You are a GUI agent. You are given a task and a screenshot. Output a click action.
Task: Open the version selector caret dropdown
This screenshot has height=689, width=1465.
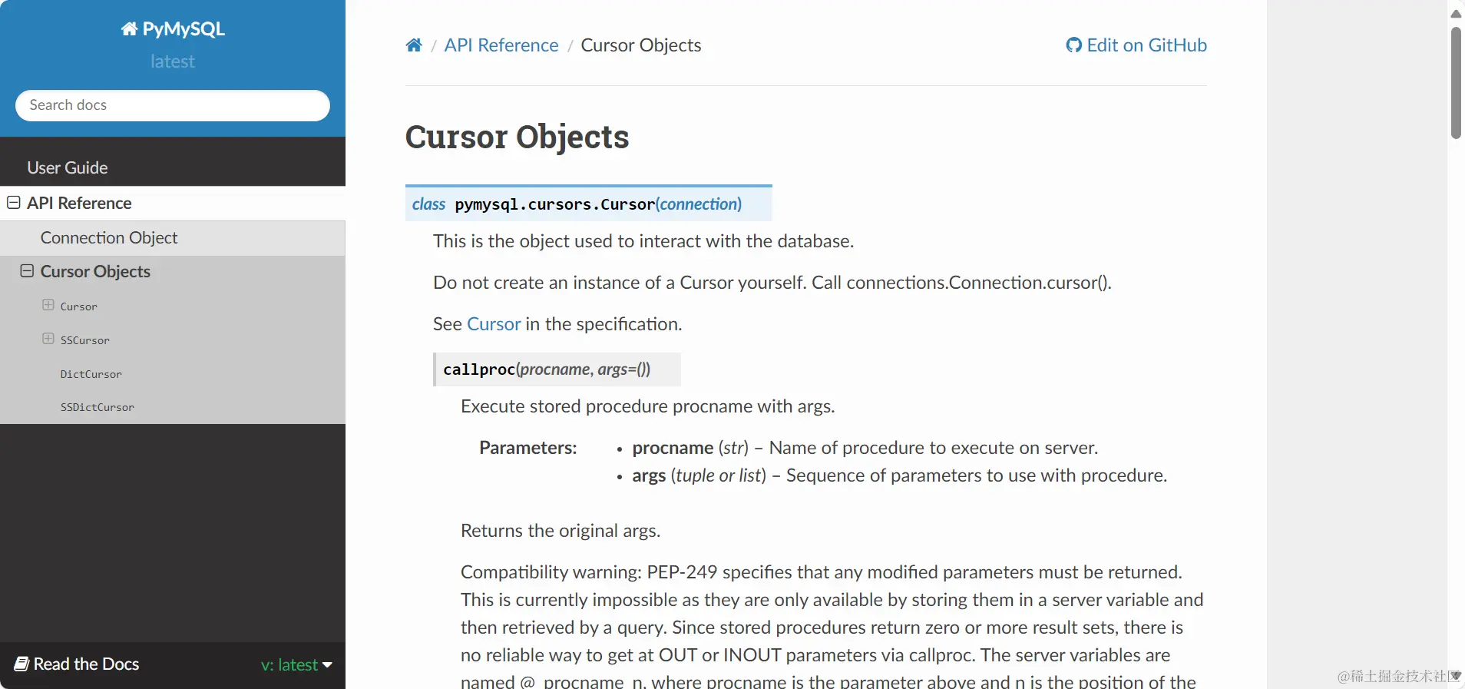(327, 665)
